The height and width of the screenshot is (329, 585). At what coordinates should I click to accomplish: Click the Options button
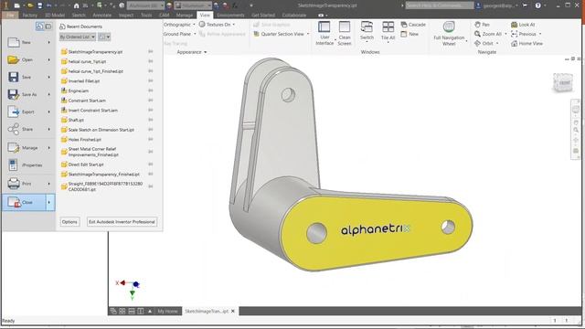pos(69,221)
